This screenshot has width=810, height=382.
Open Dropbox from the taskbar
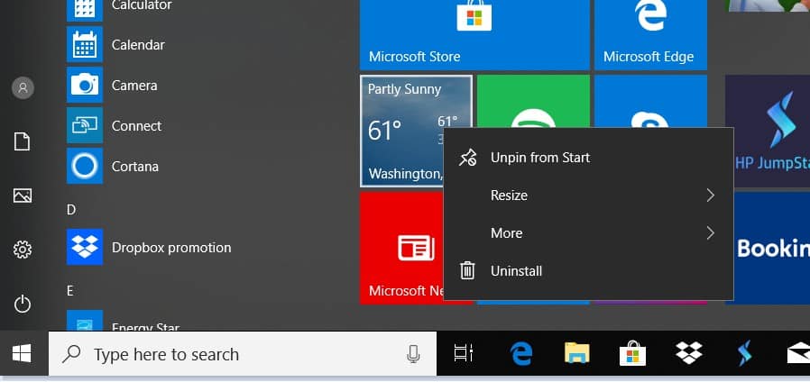(689, 353)
